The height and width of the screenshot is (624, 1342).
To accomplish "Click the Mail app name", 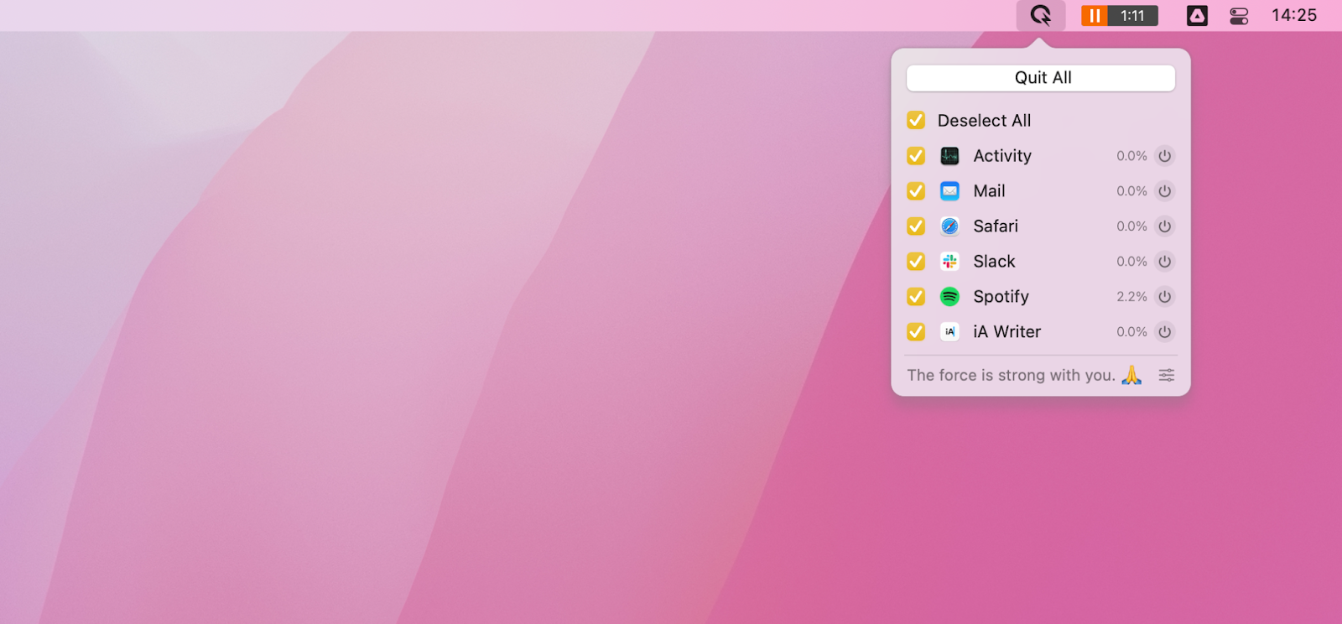I will (x=989, y=191).
